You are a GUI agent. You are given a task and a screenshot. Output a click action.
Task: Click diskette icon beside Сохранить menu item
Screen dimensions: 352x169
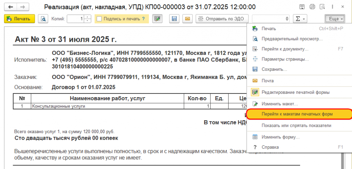[x=255, y=69]
